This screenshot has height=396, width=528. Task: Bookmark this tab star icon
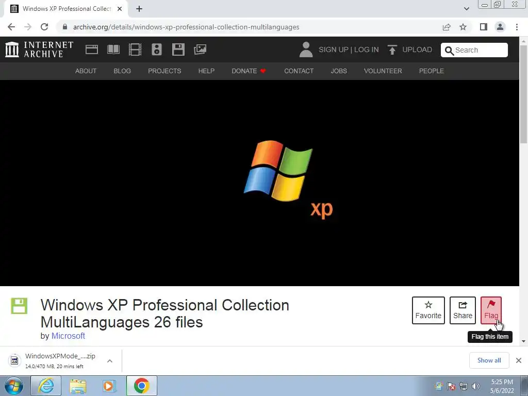(x=463, y=27)
